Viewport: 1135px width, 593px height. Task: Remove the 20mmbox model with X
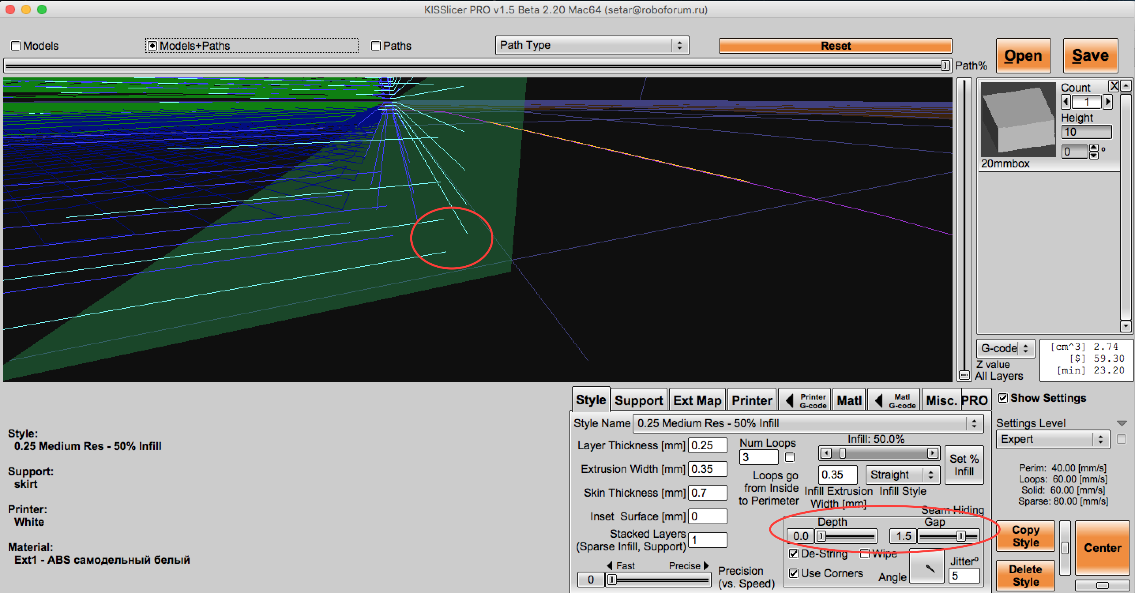[x=1113, y=86]
